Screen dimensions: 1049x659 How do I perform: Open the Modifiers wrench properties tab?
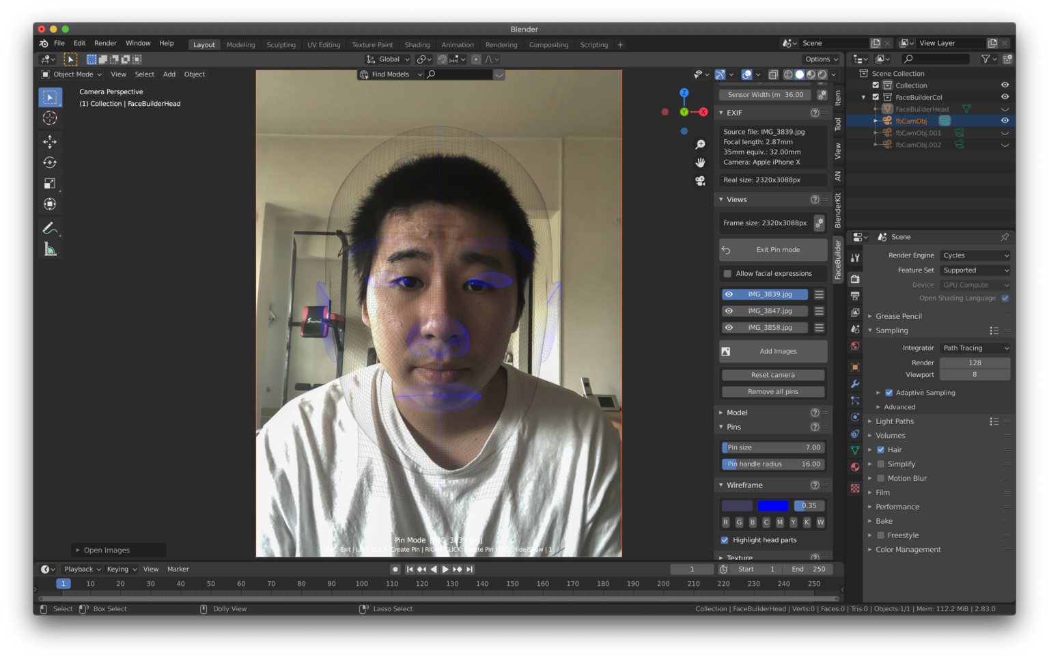855,384
